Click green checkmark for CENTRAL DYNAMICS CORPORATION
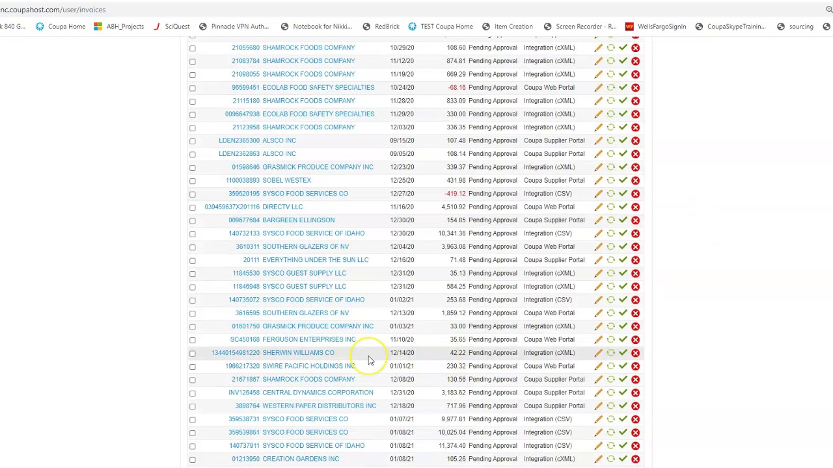833x468 pixels. pos(623,393)
